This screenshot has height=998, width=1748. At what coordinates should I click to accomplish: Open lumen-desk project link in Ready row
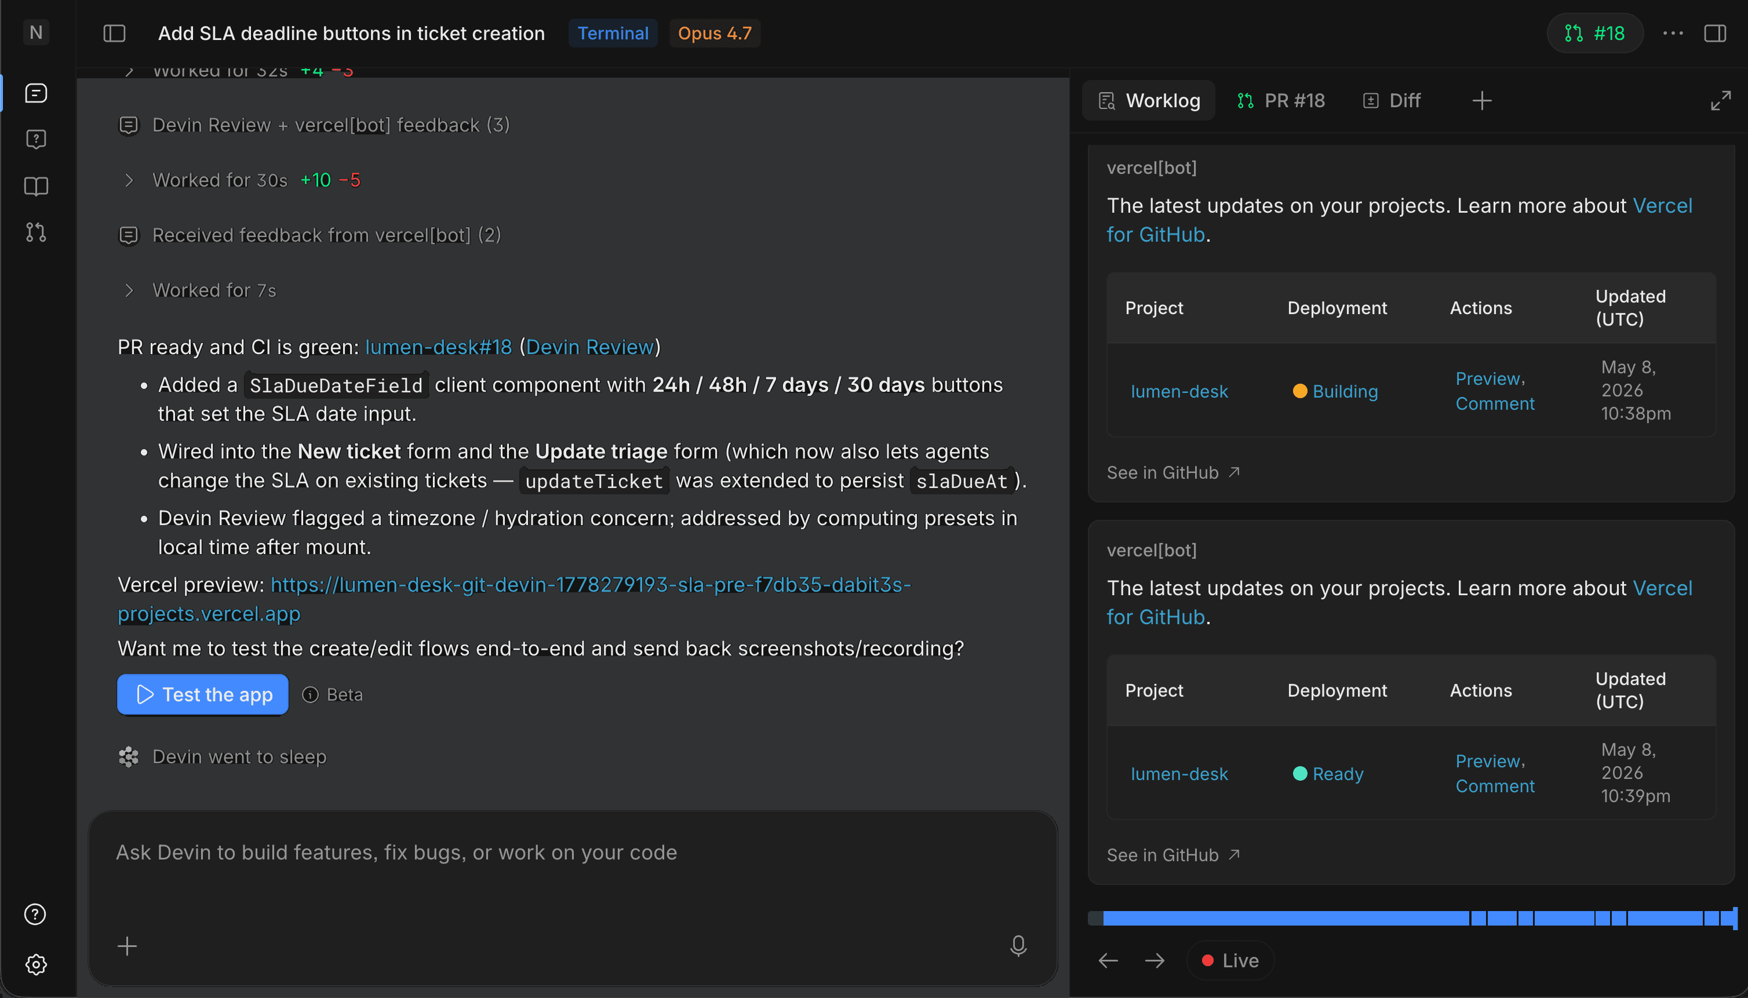coord(1179,774)
